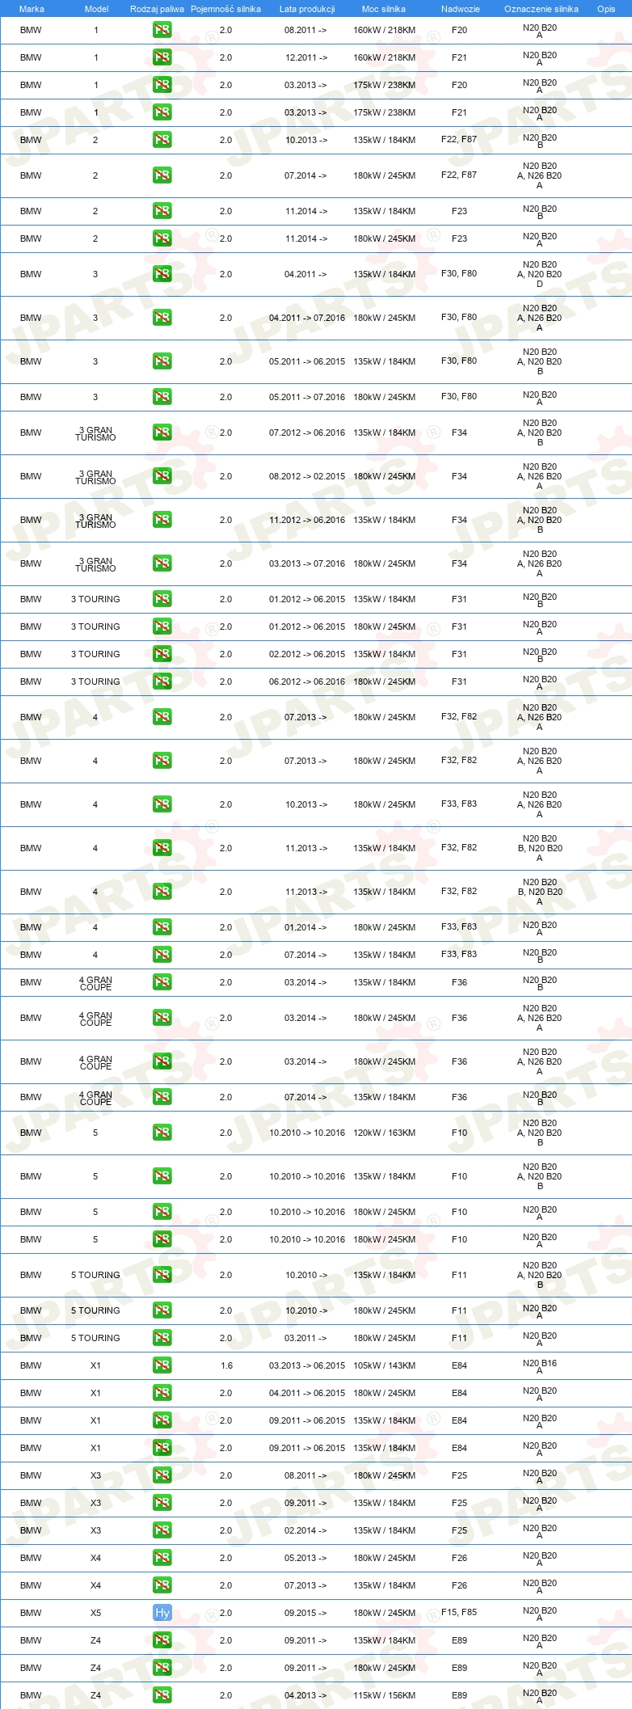Click the petrol icon in BMW 1 12.2011 F21 row

(162, 57)
